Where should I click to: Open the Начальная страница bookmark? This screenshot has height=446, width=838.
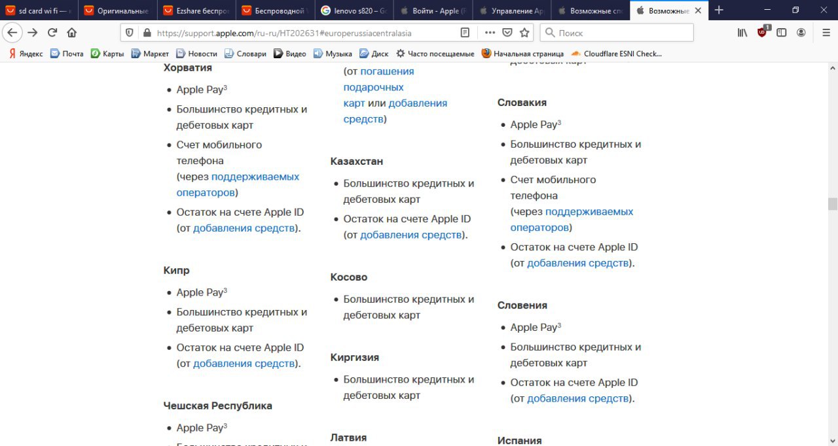pos(522,54)
